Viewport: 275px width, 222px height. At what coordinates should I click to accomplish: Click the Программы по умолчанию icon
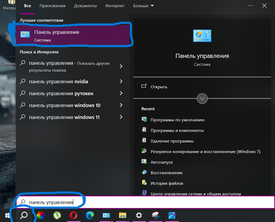[x=144, y=119]
